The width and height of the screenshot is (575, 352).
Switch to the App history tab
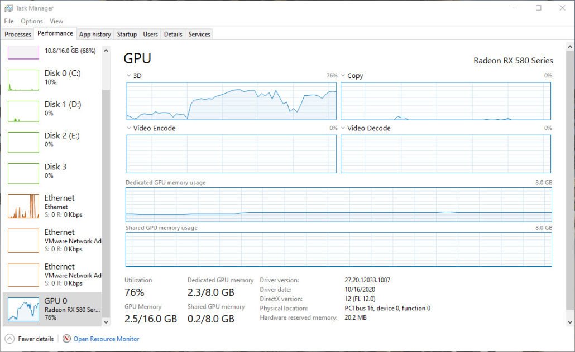pyautogui.click(x=94, y=34)
